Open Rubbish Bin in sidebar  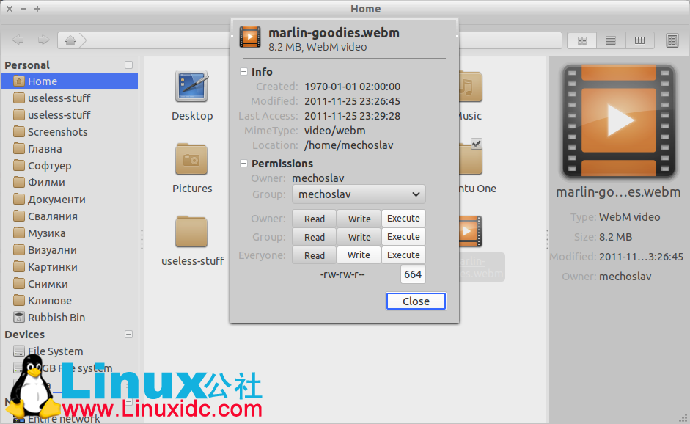click(x=56, y=318)
